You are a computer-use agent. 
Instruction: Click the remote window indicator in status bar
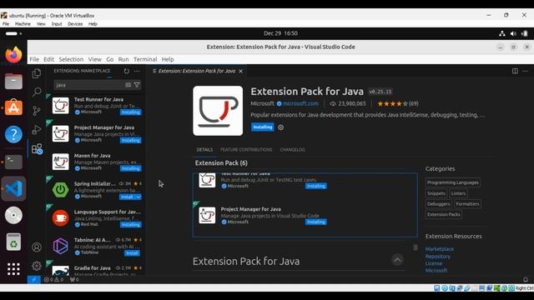pyautogui.click(x=33, y=280)
